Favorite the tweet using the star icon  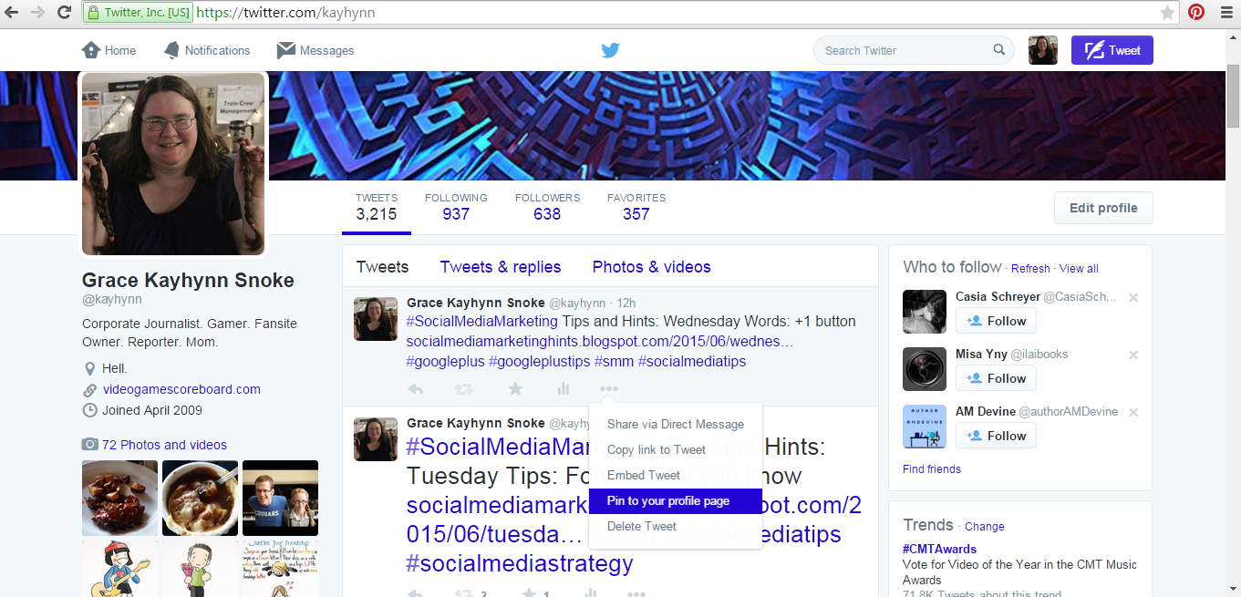[515, 387]
